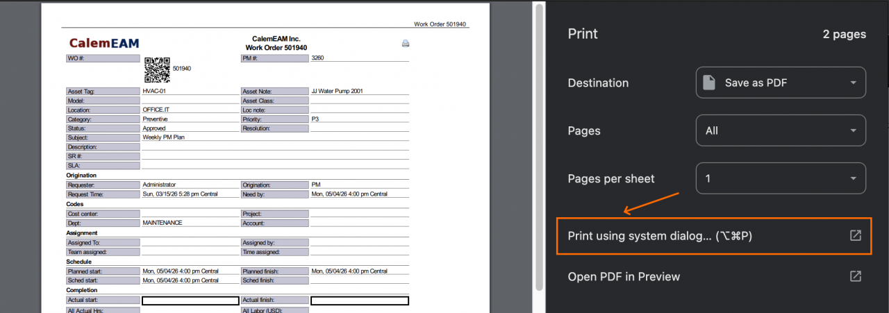Click the HVAC-01 asset tag value
Image resolution: width=889 pixels, height=313 pixels.
tap(154, 91)
